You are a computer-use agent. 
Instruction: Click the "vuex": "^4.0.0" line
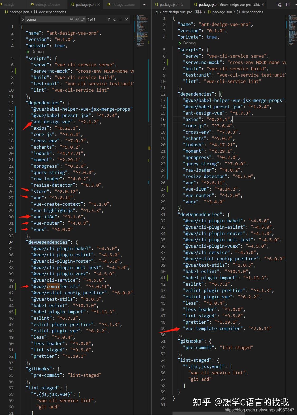tap(52, 229)
